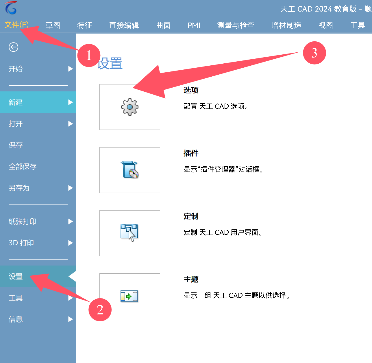Screen dimensions: 372x363
Task: Select 3D 打印 in the file menu
Action: 38,243
